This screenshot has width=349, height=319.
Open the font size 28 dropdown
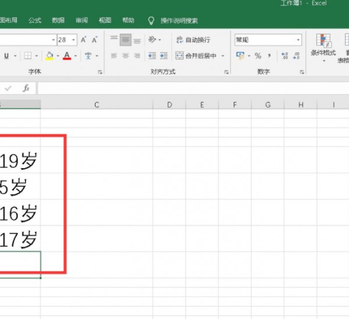[74, 40]
